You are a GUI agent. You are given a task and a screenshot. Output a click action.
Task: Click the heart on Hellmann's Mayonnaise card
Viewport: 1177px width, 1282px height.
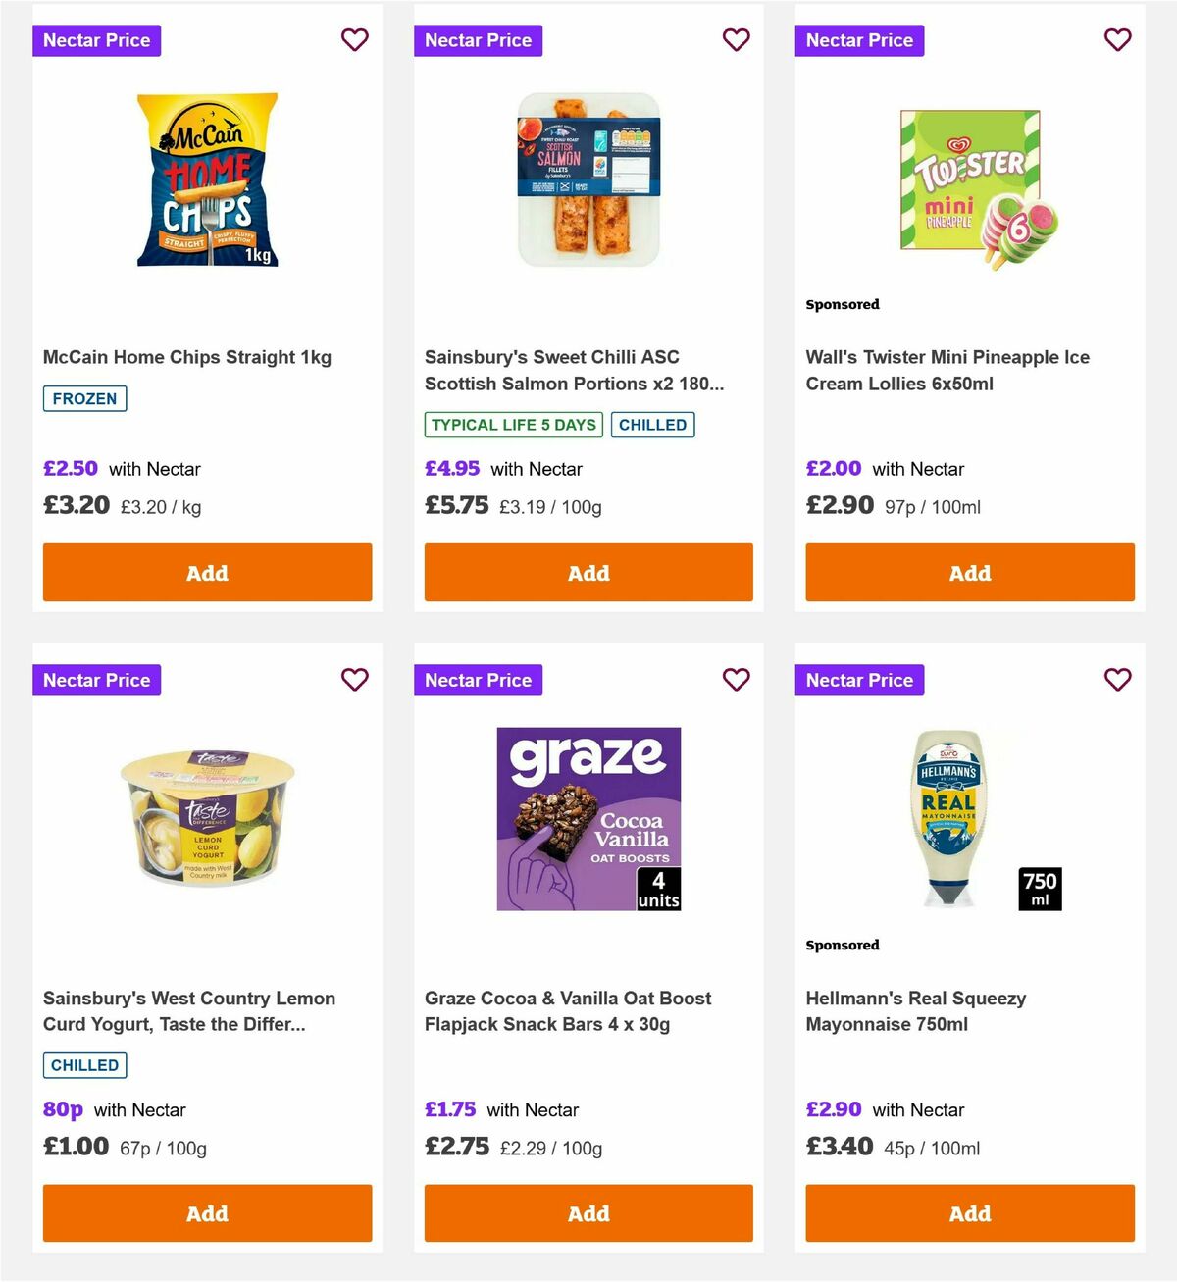(x=1117, y=680)
